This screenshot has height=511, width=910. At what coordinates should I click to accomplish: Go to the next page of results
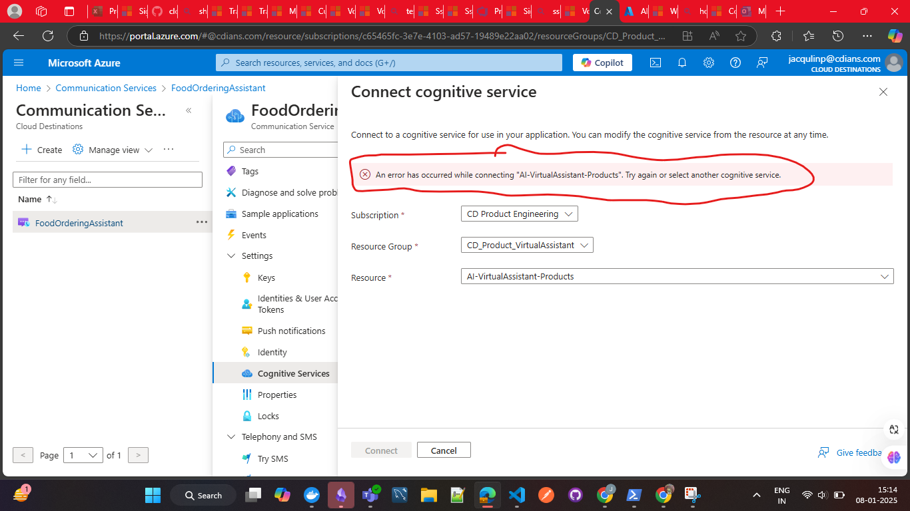(138, 455)
